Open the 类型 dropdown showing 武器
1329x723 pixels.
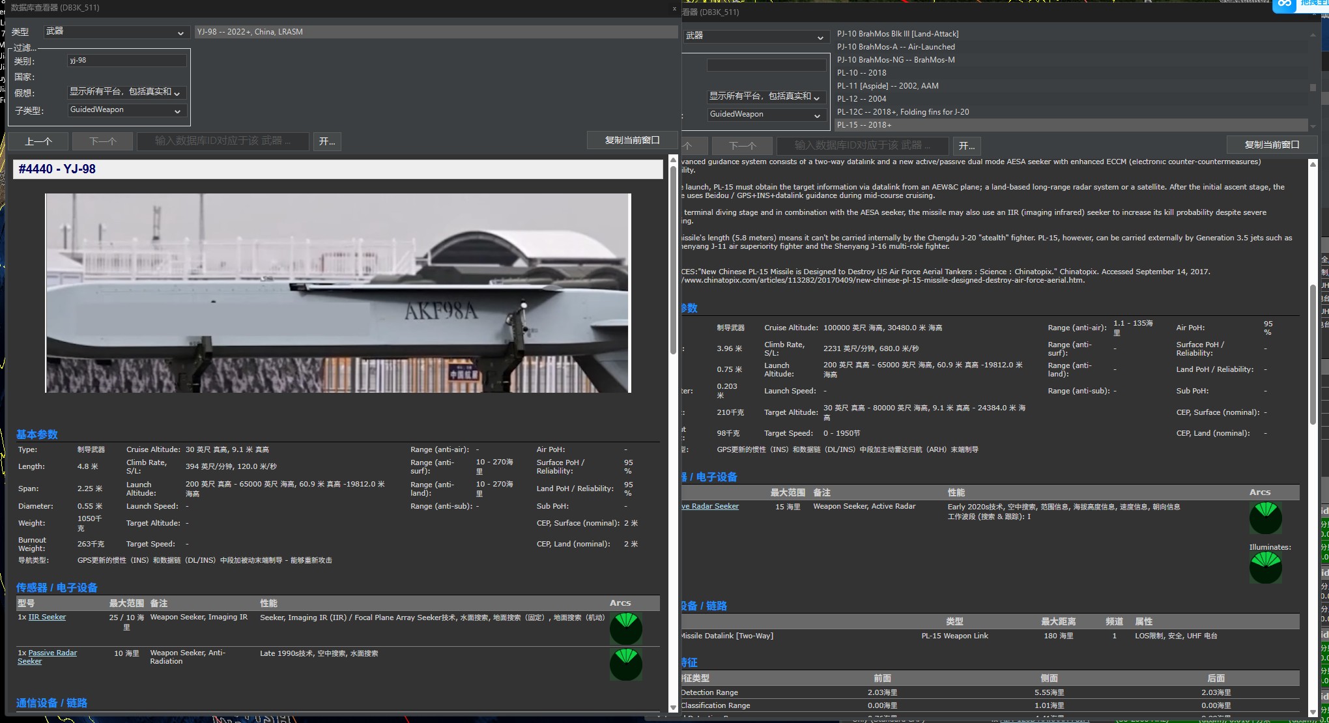[x=115, y=32]
